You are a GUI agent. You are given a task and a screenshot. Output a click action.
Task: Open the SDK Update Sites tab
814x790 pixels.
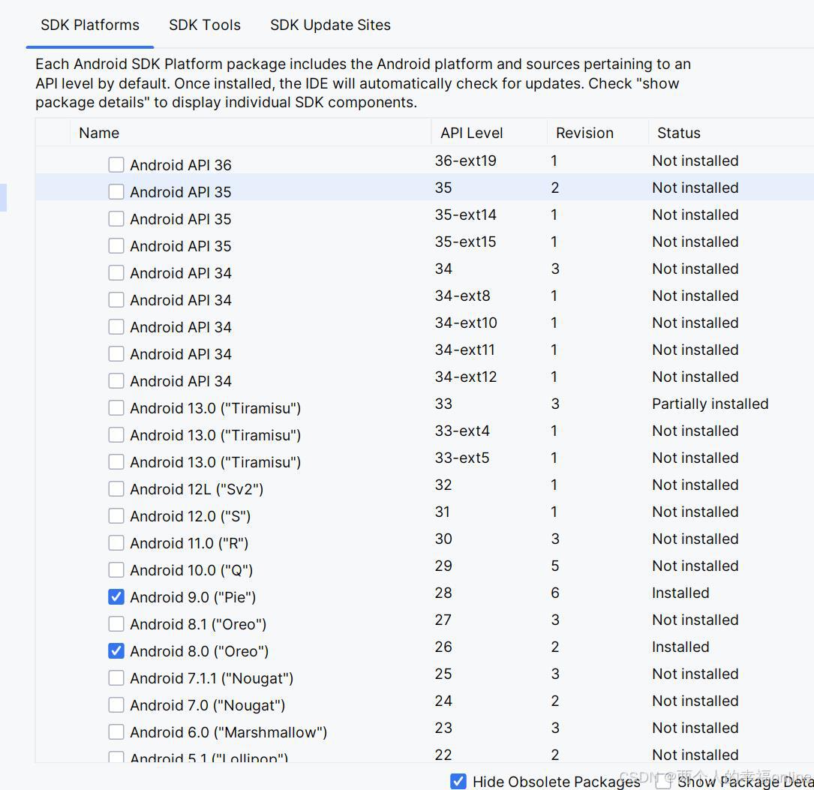pos(330,25)
